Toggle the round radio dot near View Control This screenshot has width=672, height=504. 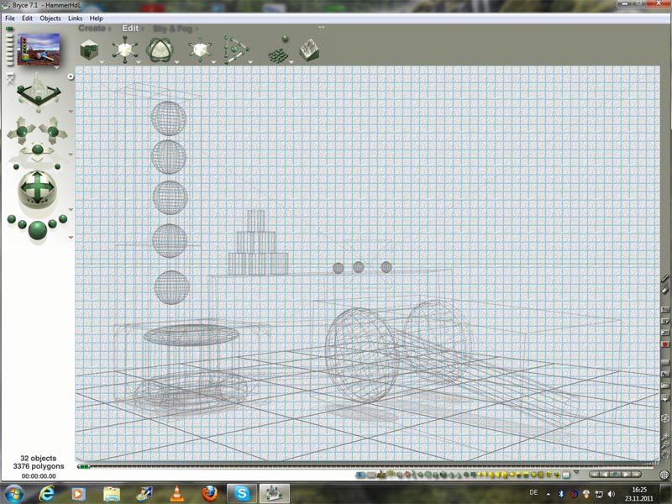(71, 76)
